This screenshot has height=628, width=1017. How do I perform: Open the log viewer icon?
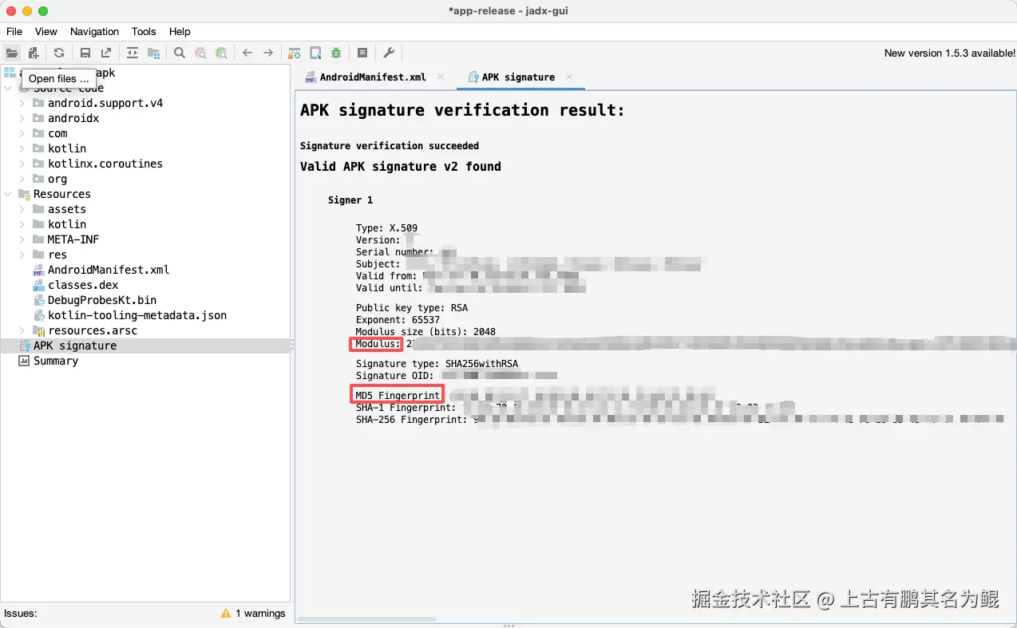pos(362,53)
